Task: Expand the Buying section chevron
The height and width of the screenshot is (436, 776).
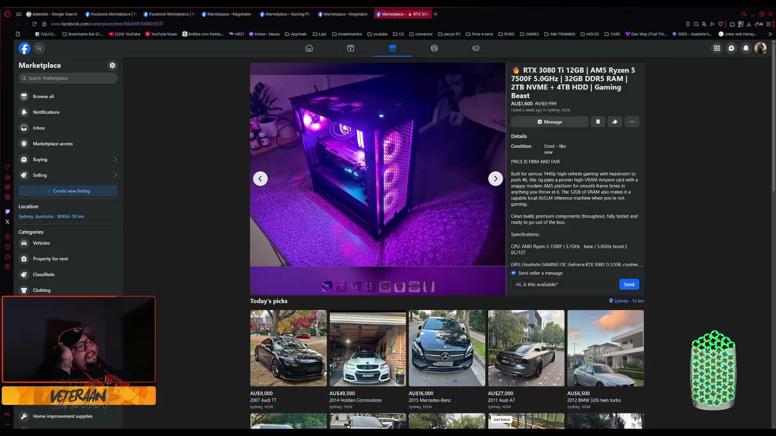Action: pos(115,159)
